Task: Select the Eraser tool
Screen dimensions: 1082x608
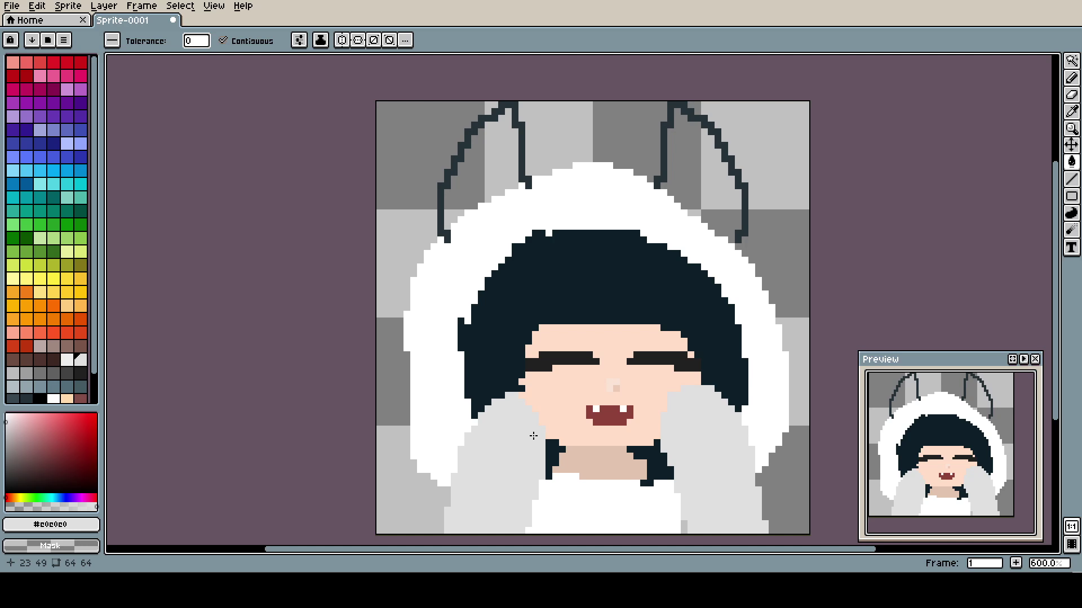Action: point(1071,95)
